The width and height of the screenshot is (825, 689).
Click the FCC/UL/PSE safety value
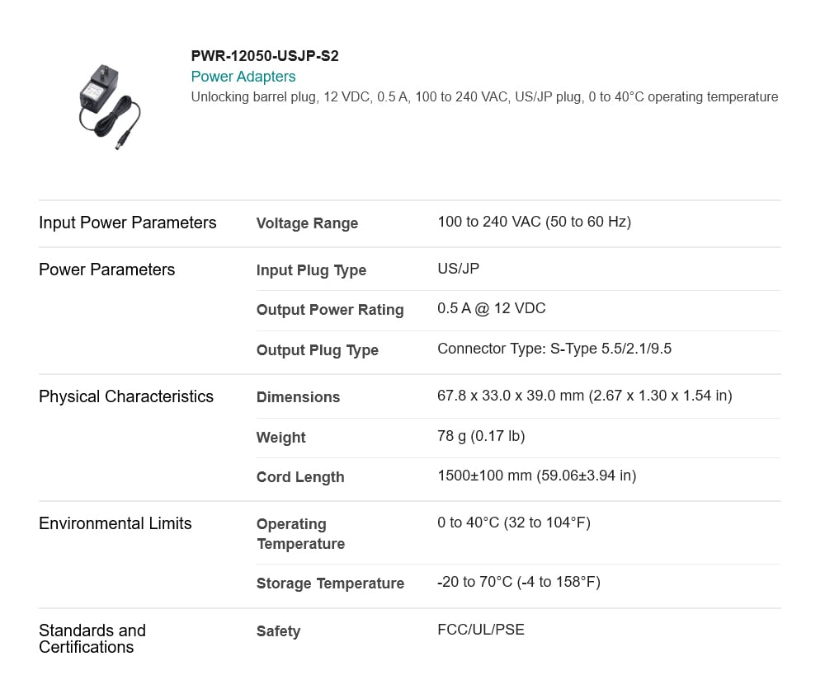pos(481,630)
